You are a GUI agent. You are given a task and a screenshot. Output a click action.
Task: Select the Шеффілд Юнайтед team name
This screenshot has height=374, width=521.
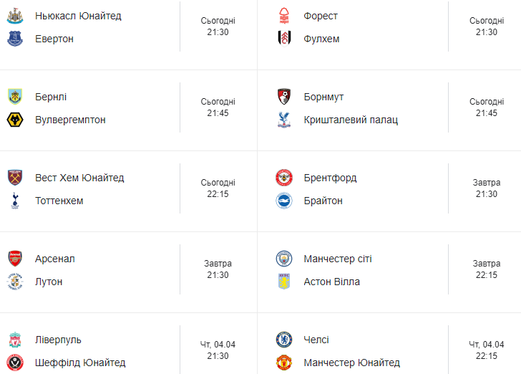pos(80,363)
